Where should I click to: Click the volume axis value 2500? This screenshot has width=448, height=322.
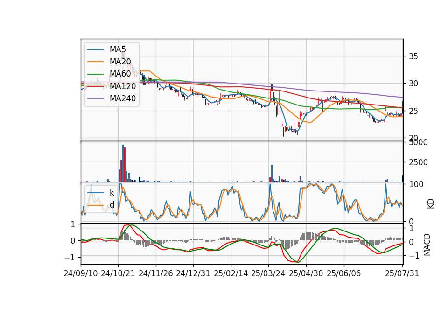(418, 162)
